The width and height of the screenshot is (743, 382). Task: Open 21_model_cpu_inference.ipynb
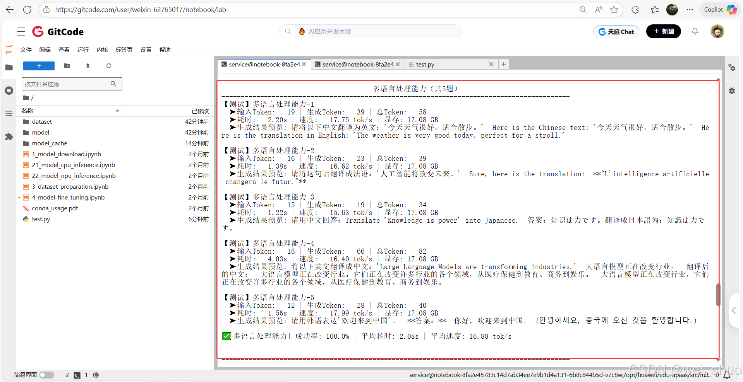(114, 165)
